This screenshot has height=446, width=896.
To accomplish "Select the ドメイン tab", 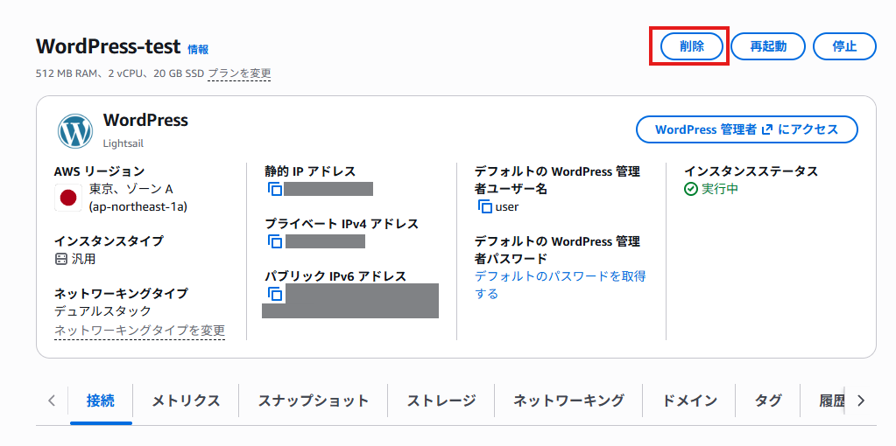I will coord(689,401).
